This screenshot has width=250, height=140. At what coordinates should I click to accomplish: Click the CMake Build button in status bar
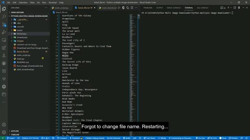tap(127, 138)
